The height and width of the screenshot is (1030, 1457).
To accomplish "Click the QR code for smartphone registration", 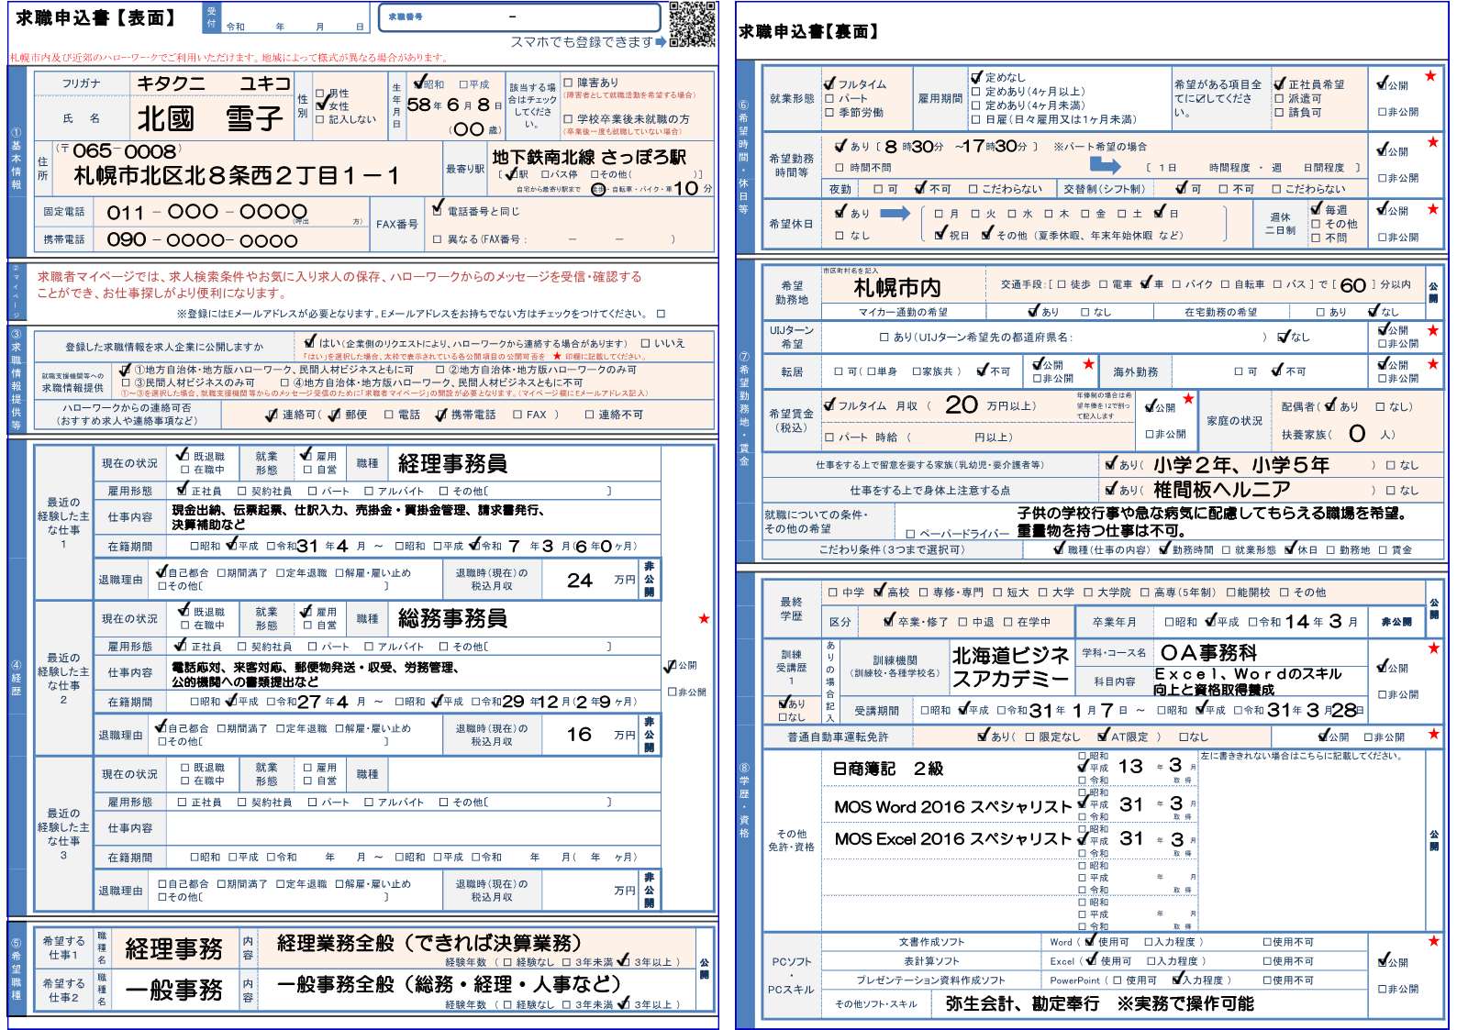I will [x=692, y=25].
